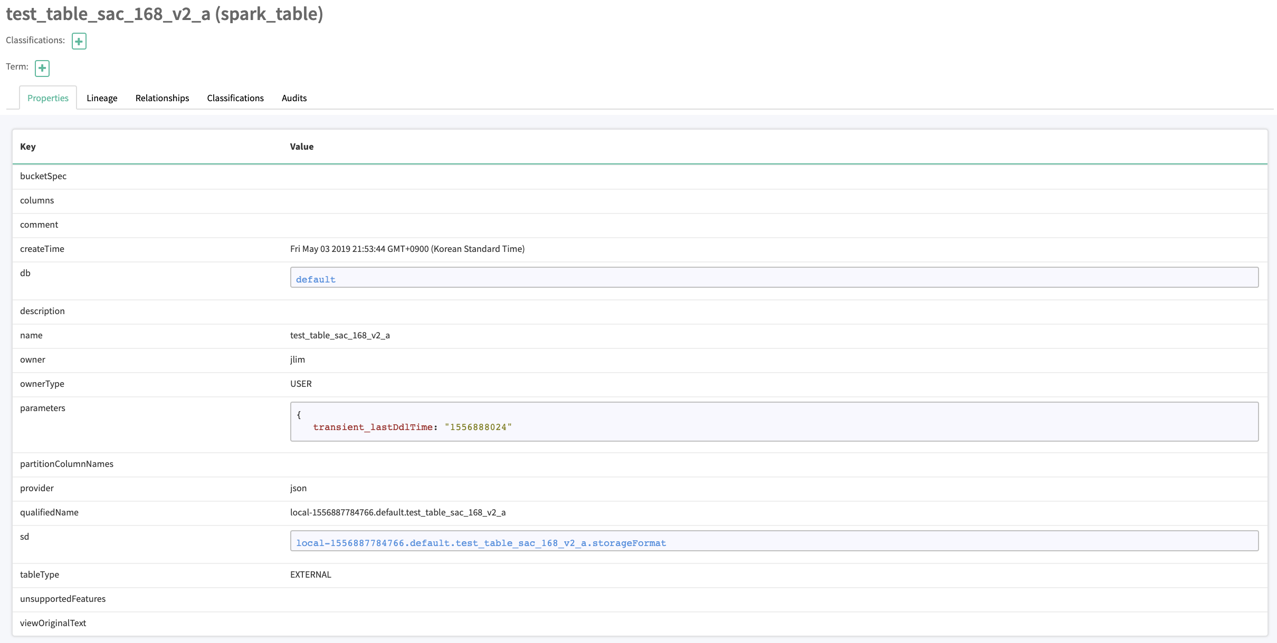Open the Relationships tab
This screenshot has height=643, width=1277.
(162, 98)
